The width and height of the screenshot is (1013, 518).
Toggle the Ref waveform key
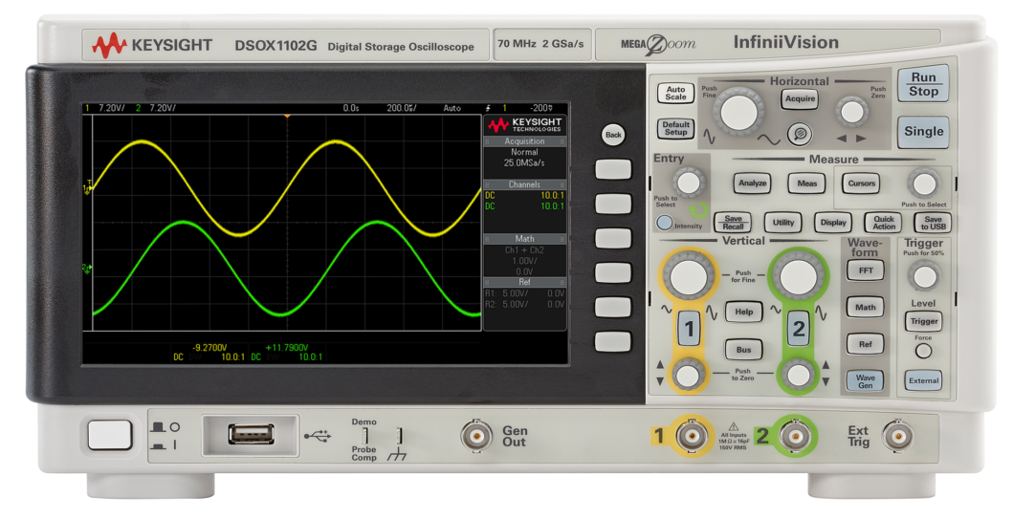(865, 344)
